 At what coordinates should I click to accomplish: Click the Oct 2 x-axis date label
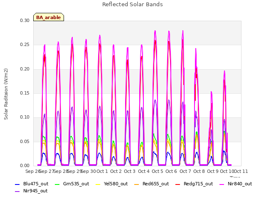coord(116,171)
